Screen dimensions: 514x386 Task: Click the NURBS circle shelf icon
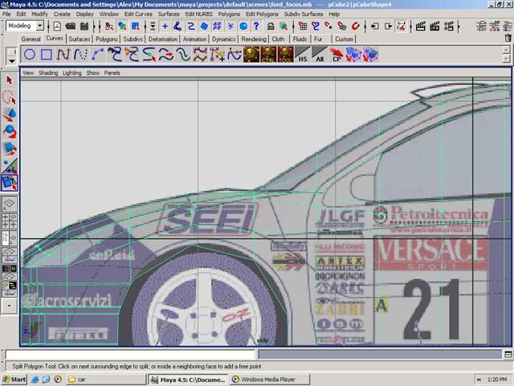pos(30,55)
